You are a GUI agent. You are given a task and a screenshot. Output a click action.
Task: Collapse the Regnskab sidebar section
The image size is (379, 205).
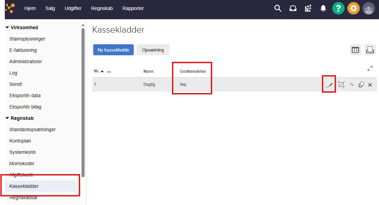tap(7, 118)
